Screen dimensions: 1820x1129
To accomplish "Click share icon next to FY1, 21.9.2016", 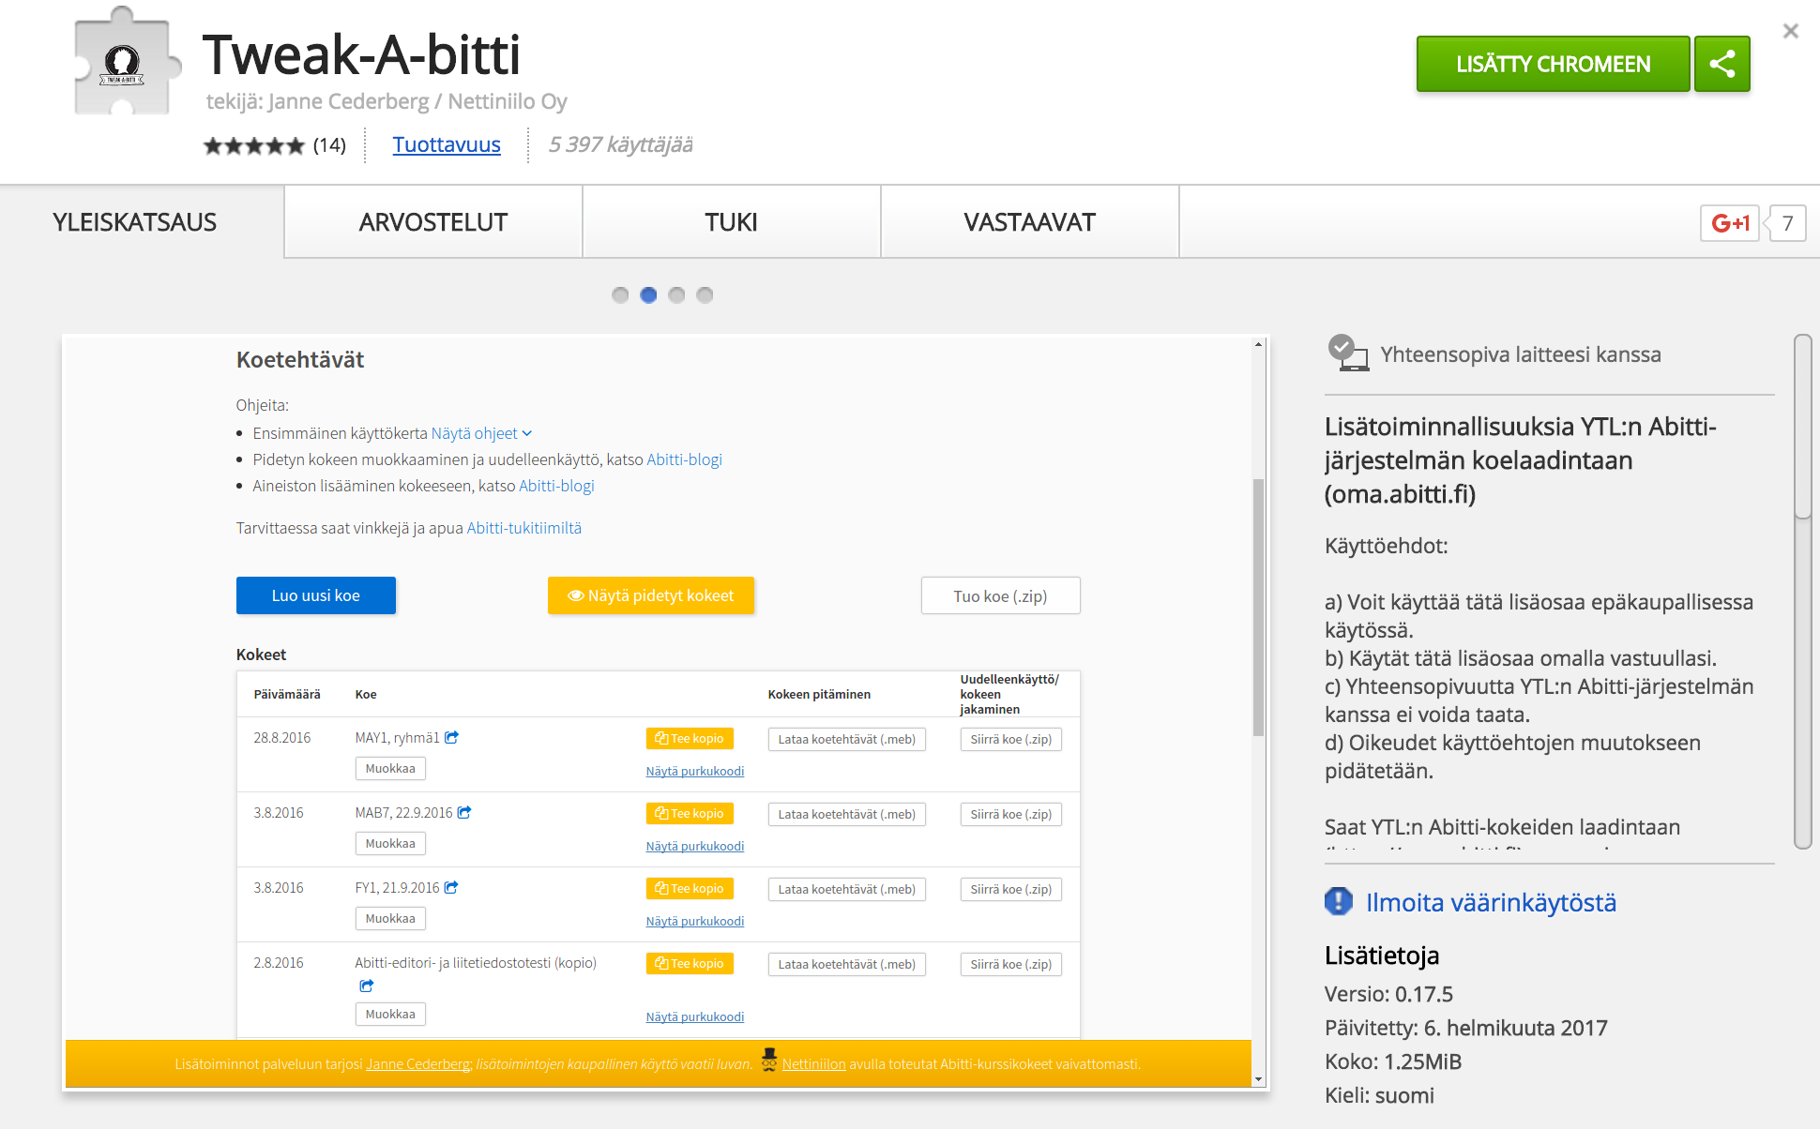I will click(451, 887).
